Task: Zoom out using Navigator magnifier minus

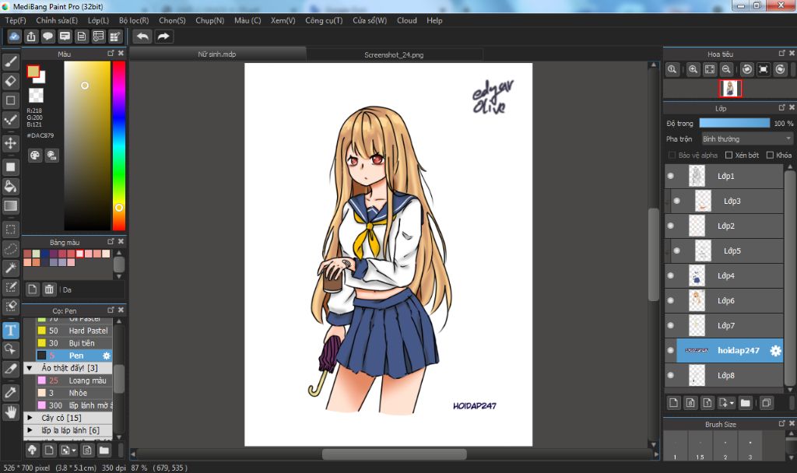Action: [x=726, y=69]
